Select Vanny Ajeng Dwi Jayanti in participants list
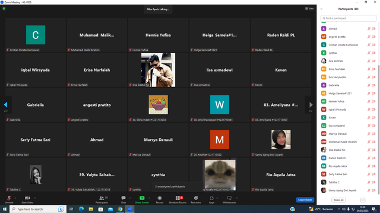380x213 pixels. (x=349, y=191)
